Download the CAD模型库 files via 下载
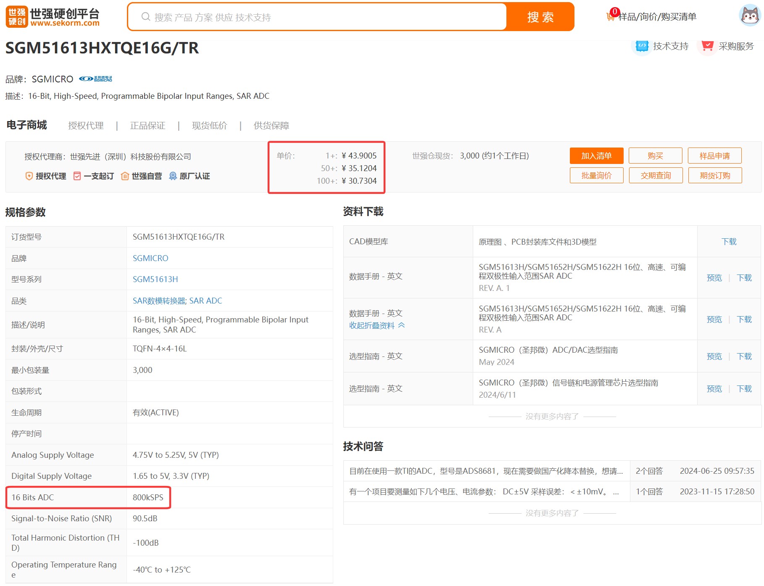Screen dimensions: 764x586 pyautogui.click(x=729, y=242)
